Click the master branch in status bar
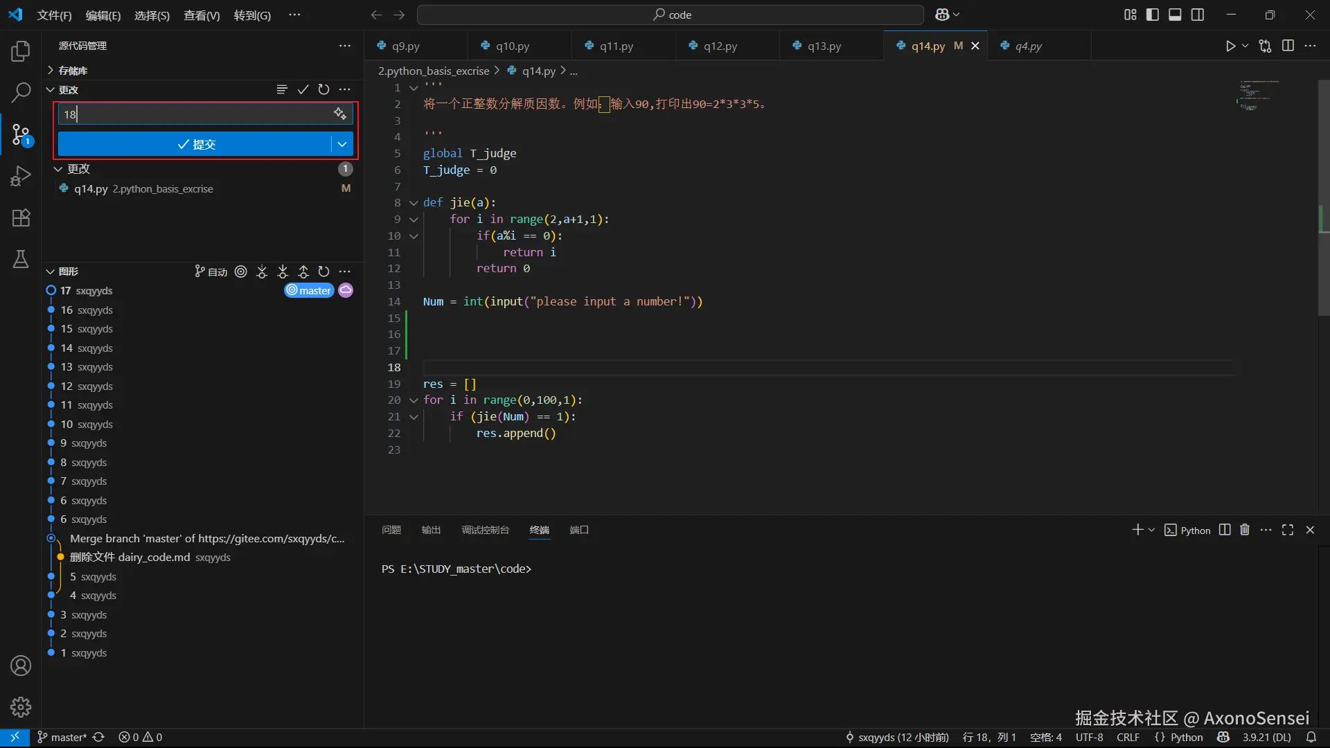1330x748 pixels. point(62,738)
